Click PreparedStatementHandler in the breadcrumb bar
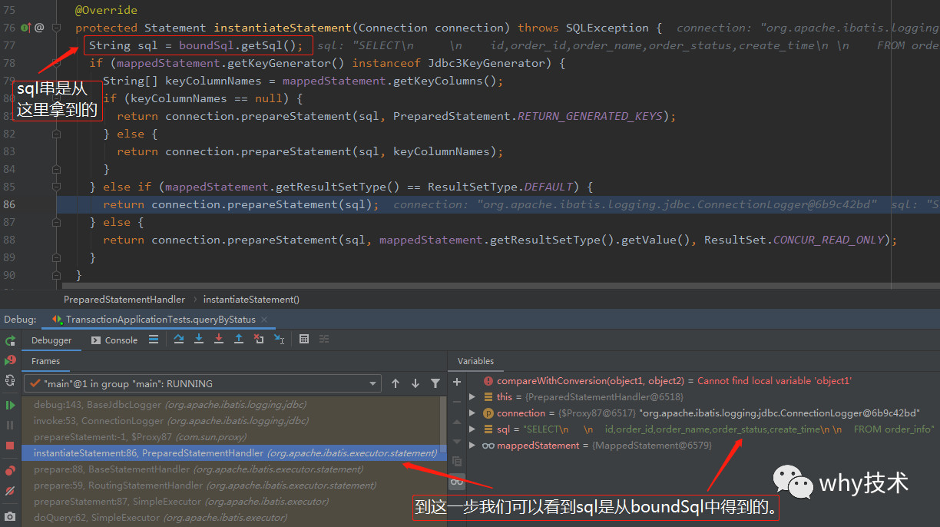Image resolution: width=940 pixels, height=527 pixels. coord(124,300)
